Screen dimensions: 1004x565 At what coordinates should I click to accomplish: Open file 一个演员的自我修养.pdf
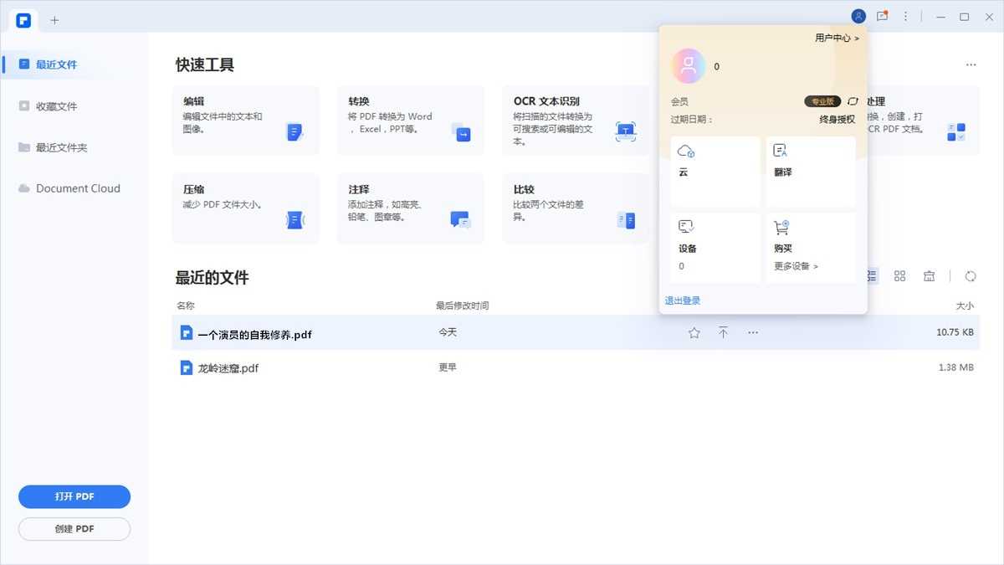tap(255, 334)
